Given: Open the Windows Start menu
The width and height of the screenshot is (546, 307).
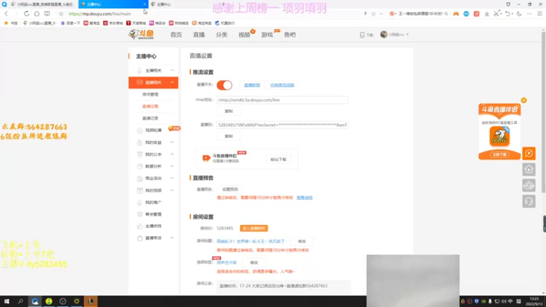Looking at the screenshot, I should pos(6,301).
